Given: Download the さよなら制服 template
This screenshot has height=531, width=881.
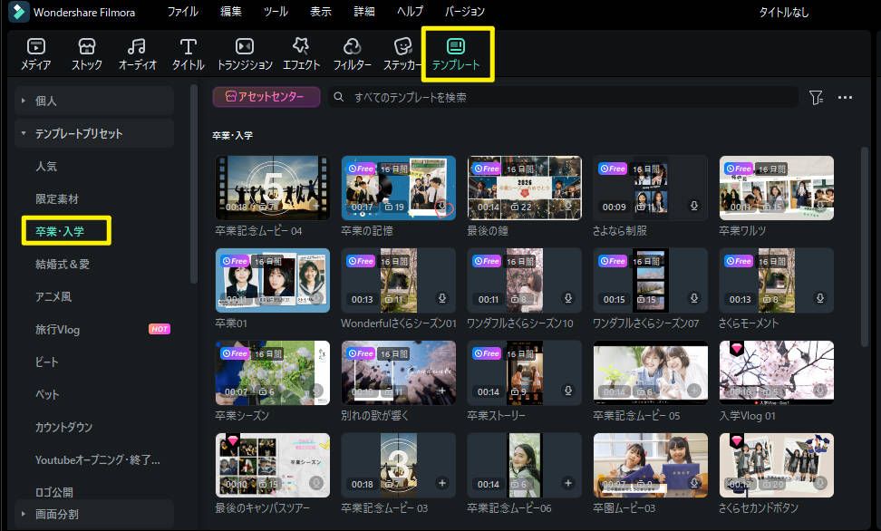Looking at the screenshot, I should 694,206.
